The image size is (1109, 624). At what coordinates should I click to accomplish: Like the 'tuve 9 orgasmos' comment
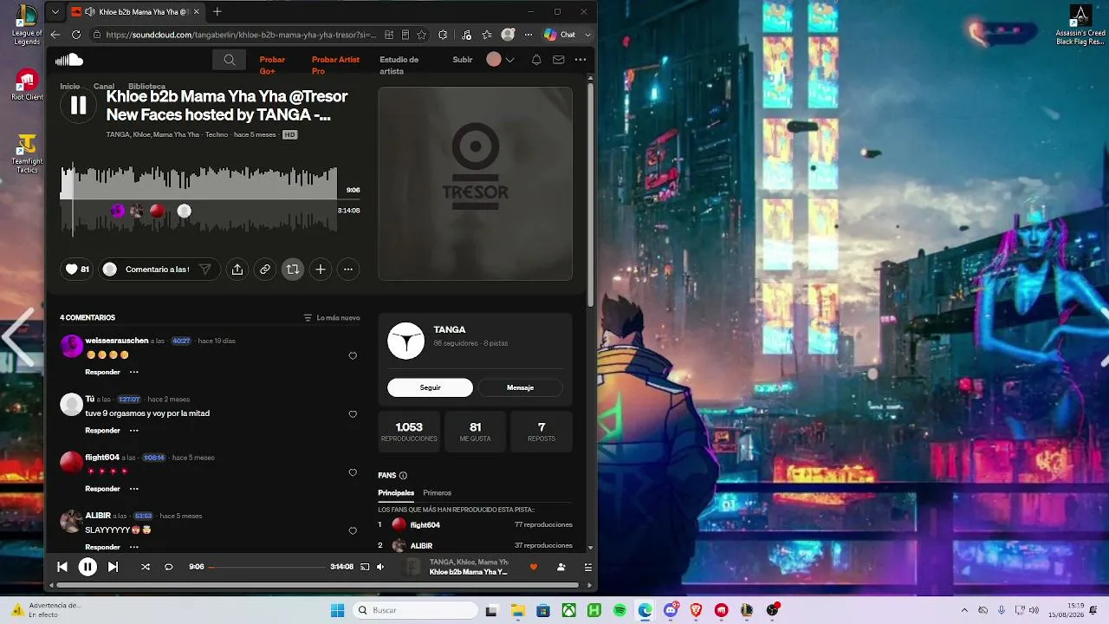coord(353,414)
